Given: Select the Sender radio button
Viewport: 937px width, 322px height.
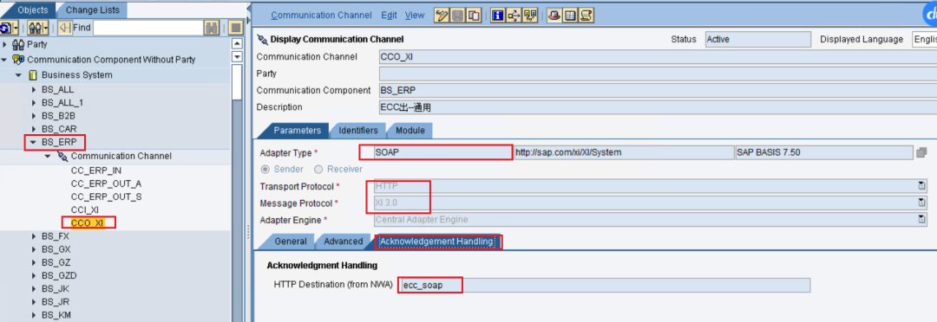Looking at the screenshot, I should click(x=266, y=169).
